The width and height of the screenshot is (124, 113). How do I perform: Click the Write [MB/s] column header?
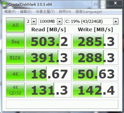tap(95, 30)
